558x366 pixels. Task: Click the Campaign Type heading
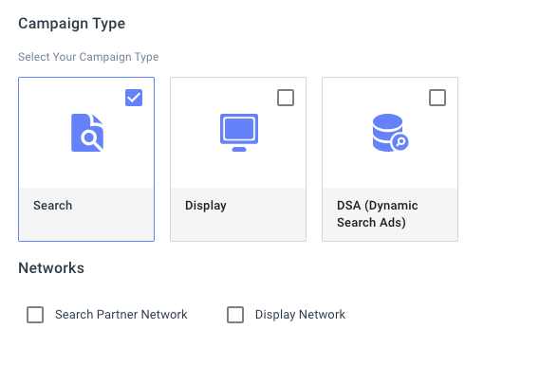[71, 24]
